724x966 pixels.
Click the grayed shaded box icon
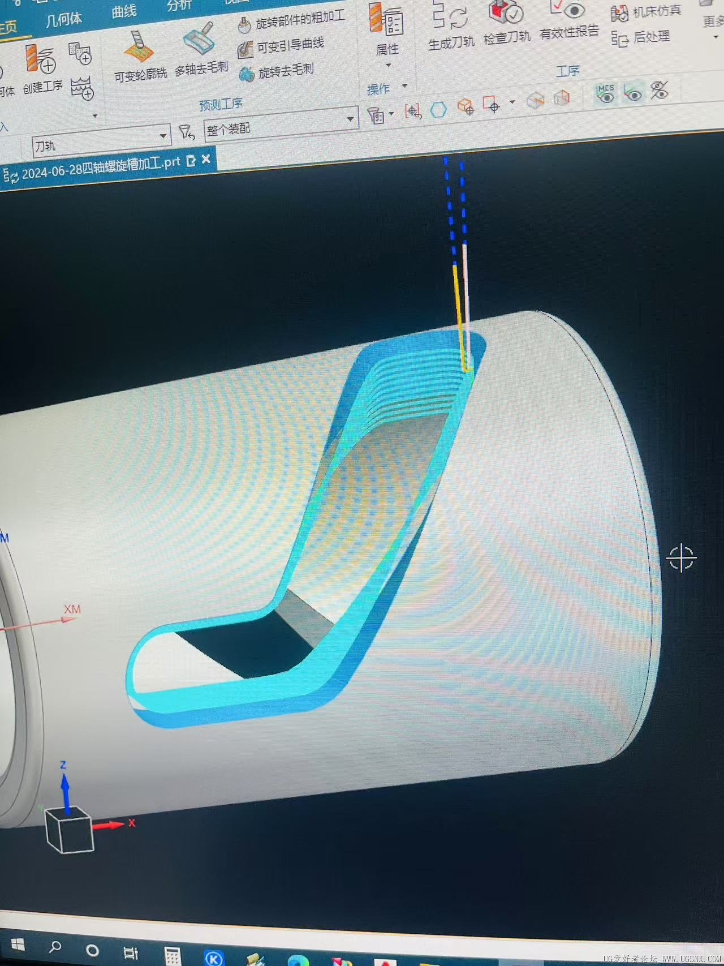[535, 101]
